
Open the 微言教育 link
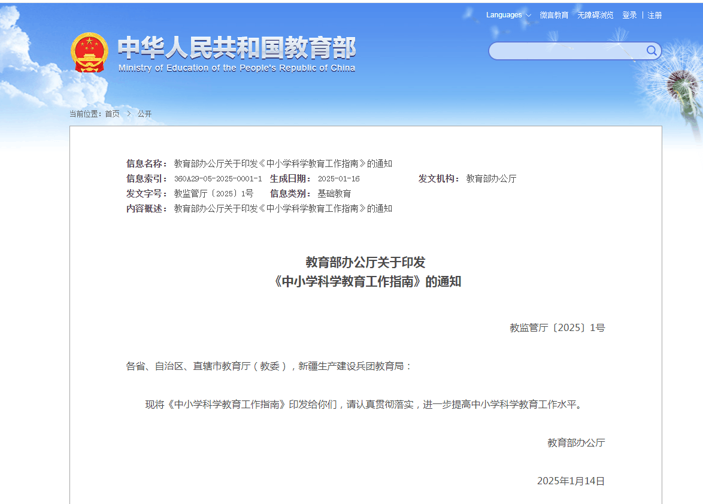click(554, 15)
